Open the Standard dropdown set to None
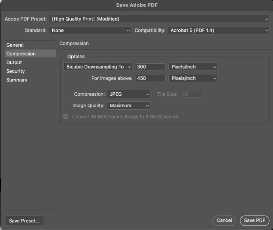Screen dimensions: 273x230 coord(90,30)
